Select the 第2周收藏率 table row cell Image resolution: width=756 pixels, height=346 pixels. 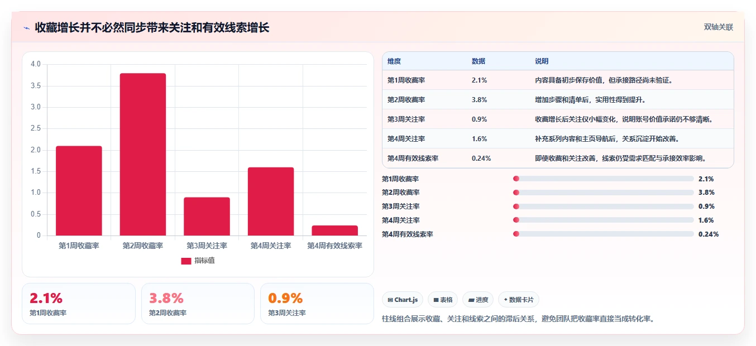click(x=406, y=100)
